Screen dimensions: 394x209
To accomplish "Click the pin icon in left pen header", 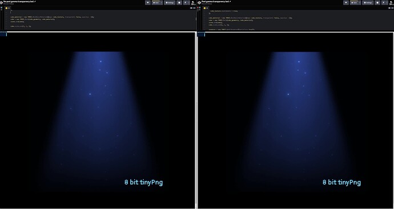I will 186,2.
